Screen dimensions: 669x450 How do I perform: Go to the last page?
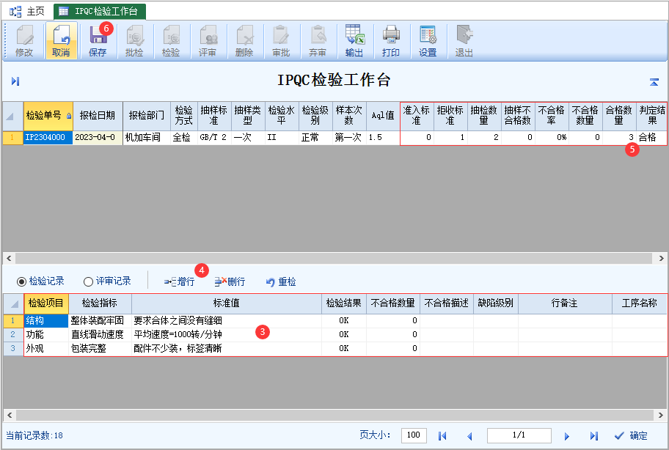click(594, 436)
